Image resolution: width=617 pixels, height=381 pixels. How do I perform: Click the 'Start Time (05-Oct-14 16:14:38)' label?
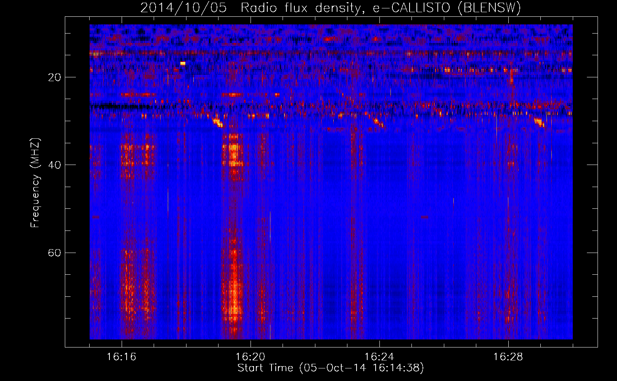(331, 368)
